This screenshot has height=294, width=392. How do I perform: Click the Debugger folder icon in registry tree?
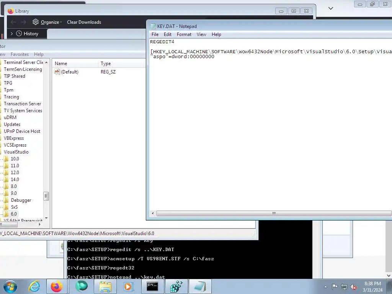(6, 200)
